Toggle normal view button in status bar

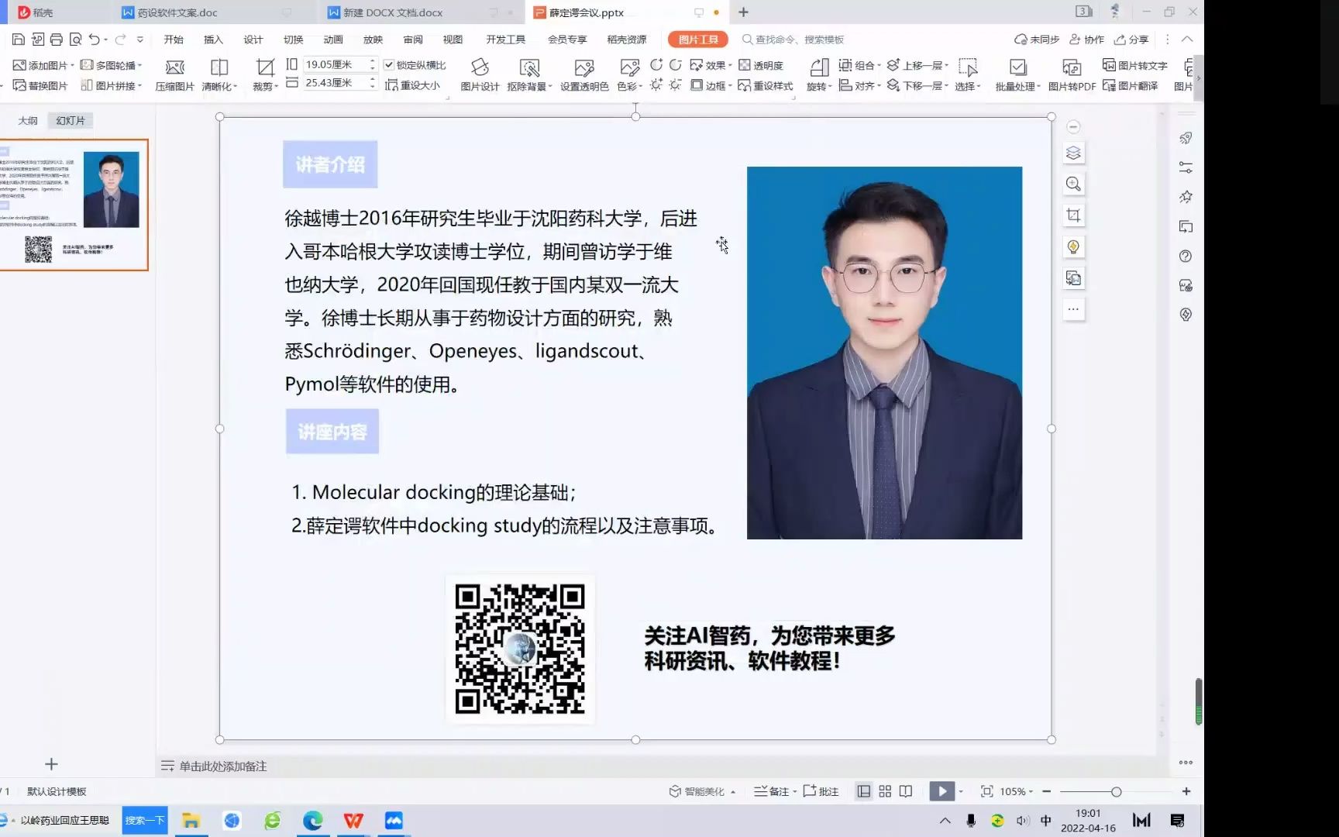tap(863, 791)
